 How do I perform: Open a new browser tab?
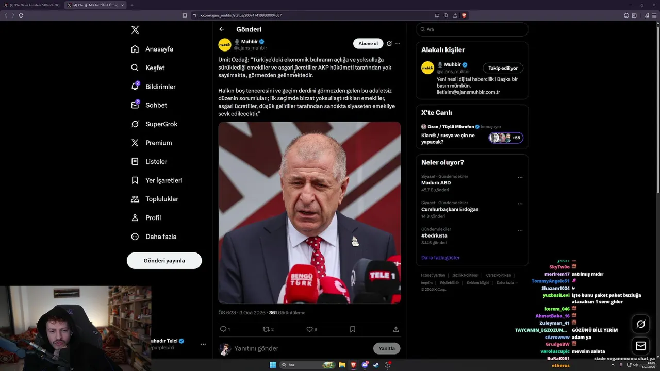[x=132, y=5]
